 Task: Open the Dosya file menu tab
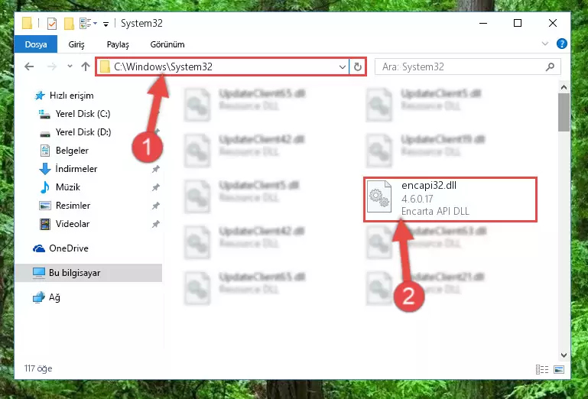(x=36, y=44)
